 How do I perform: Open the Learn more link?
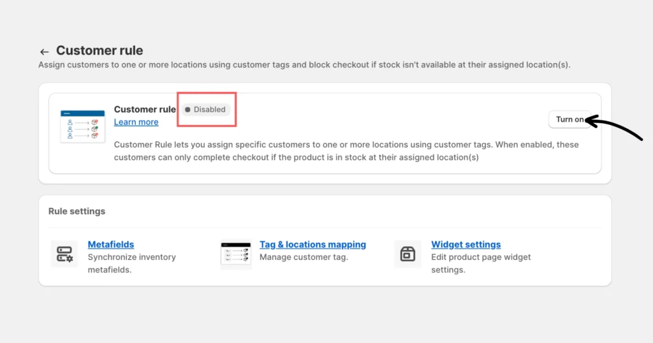pos(136,122)
